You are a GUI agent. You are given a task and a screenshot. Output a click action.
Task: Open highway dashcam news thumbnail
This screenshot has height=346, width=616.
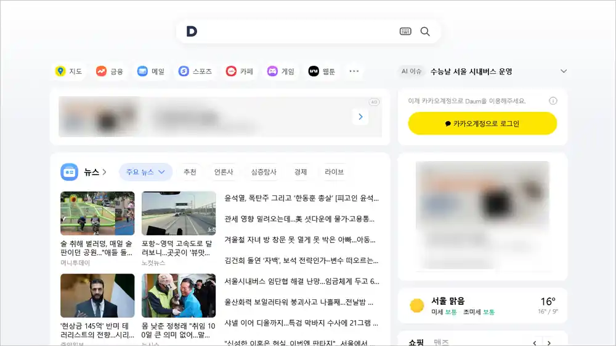179,213
